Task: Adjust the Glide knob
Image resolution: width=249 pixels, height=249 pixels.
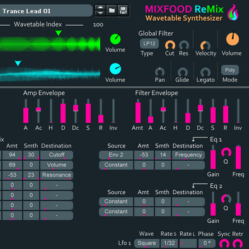Action: click(183, 72)
